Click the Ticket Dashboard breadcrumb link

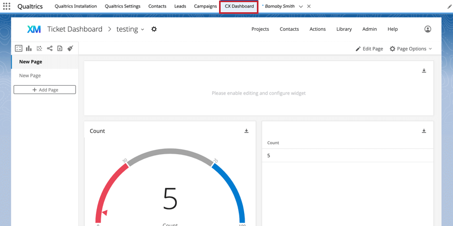[x=75, y=29]
